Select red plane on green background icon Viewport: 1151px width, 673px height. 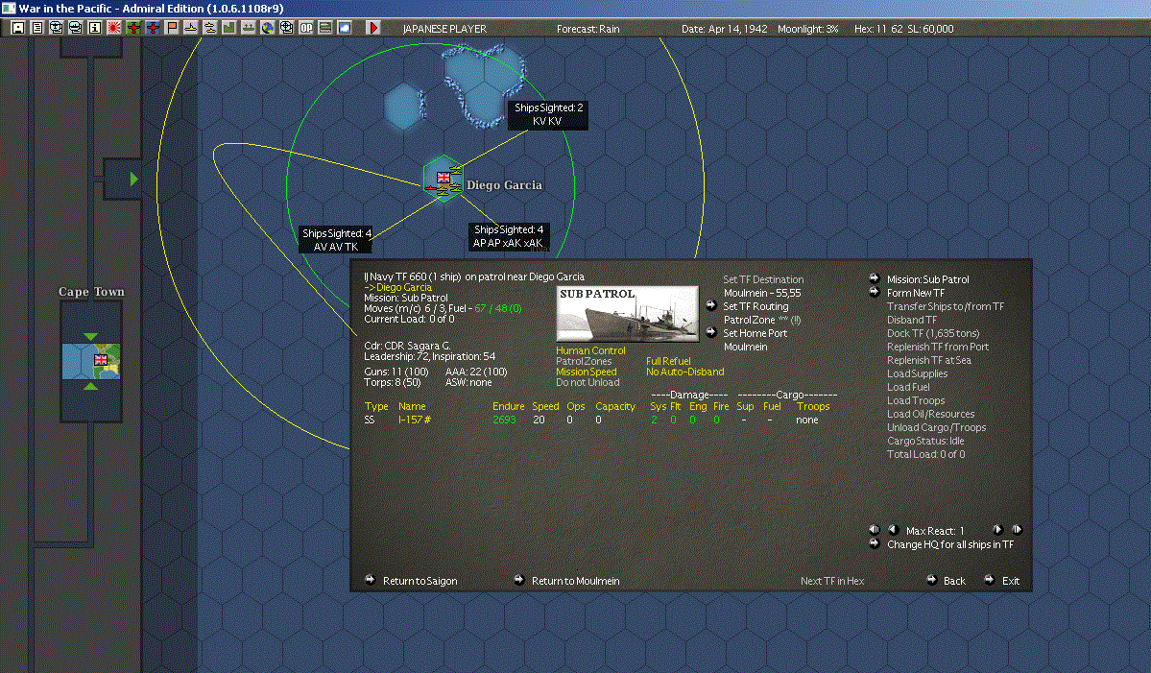tap(132, 28)
